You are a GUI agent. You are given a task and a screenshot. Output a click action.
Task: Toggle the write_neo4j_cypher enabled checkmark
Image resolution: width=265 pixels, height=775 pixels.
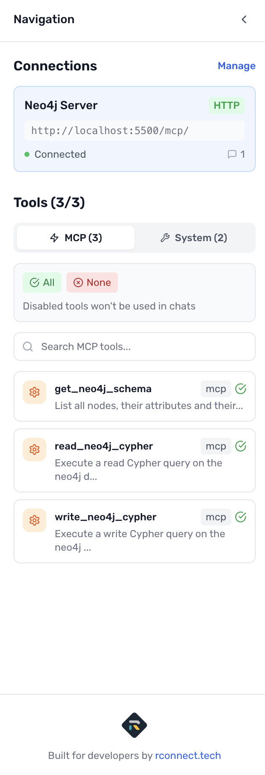pyautogui.click(x=241, y=517)
